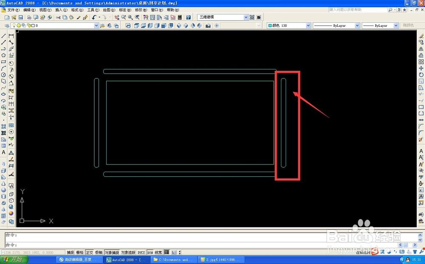Screen dimensions: 425x264
Task: Click the Cut scissors icon
Action: 58,17
